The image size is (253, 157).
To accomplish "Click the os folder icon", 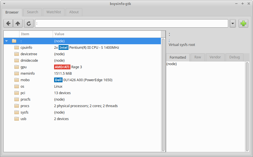I will (17, 86).
